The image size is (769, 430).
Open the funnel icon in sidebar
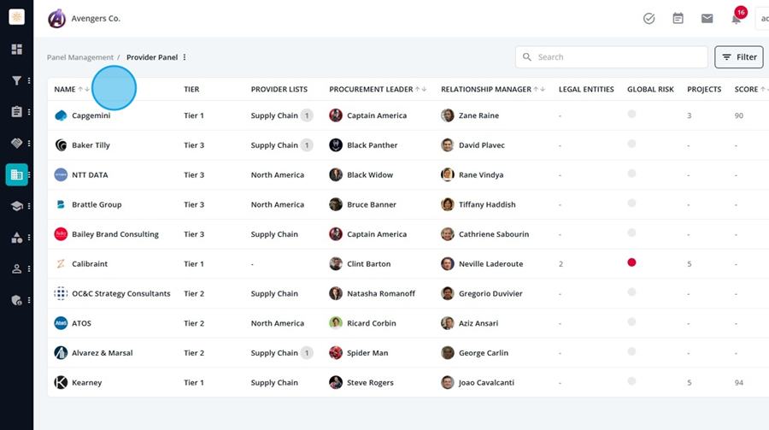17,80
